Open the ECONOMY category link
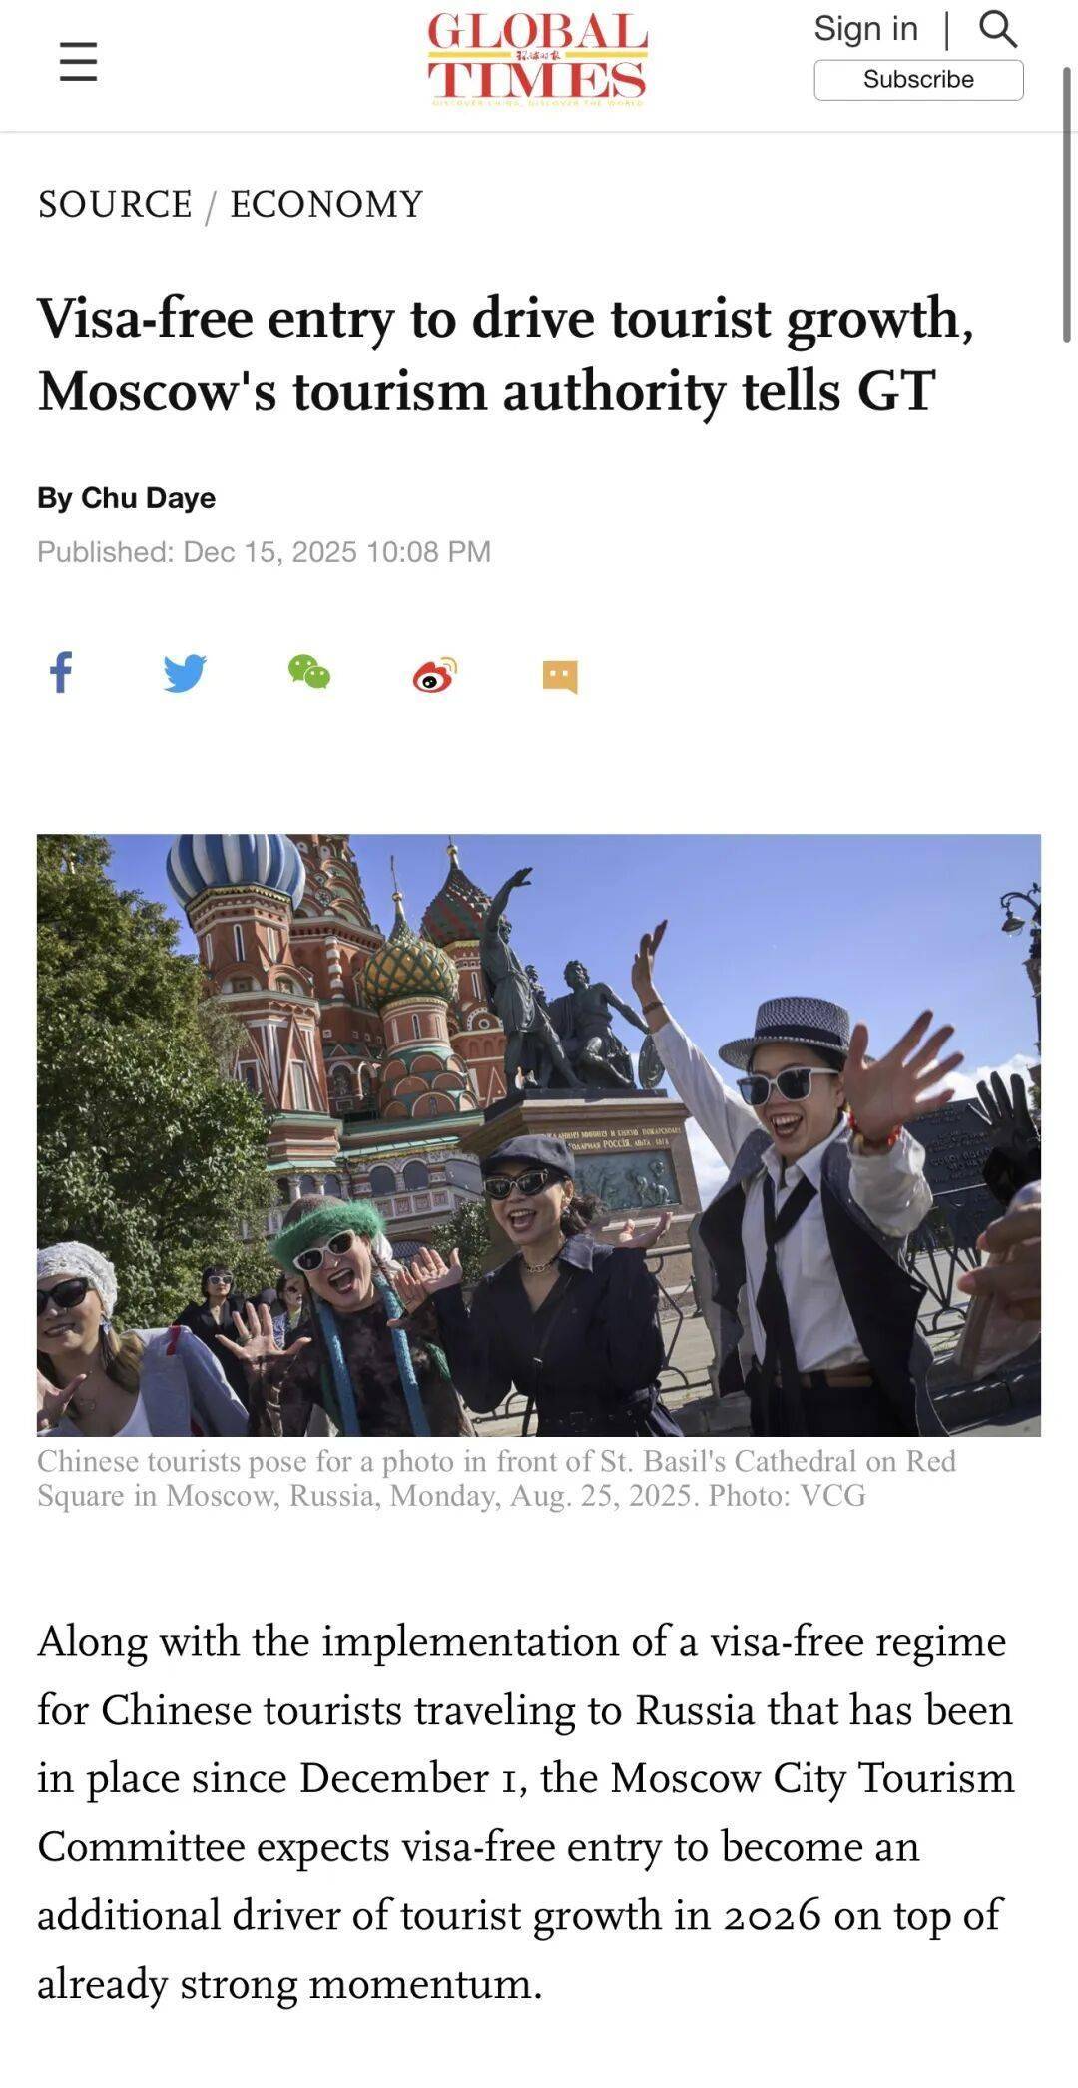Viewport: 1078px width, 2088px height. click(x=327, y=204)
